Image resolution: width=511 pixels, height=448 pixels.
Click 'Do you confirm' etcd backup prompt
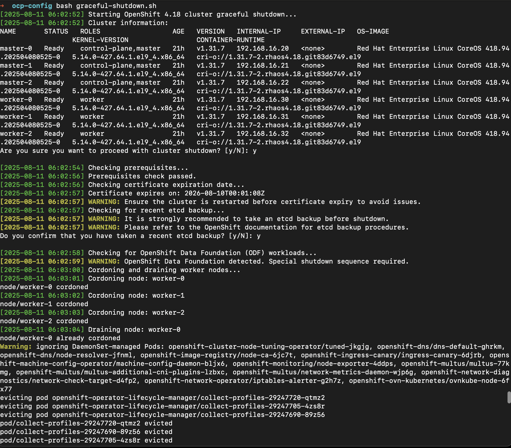[130, 236]
